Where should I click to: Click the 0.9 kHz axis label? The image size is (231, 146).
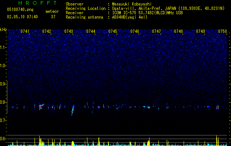click(x=3, y=84)
